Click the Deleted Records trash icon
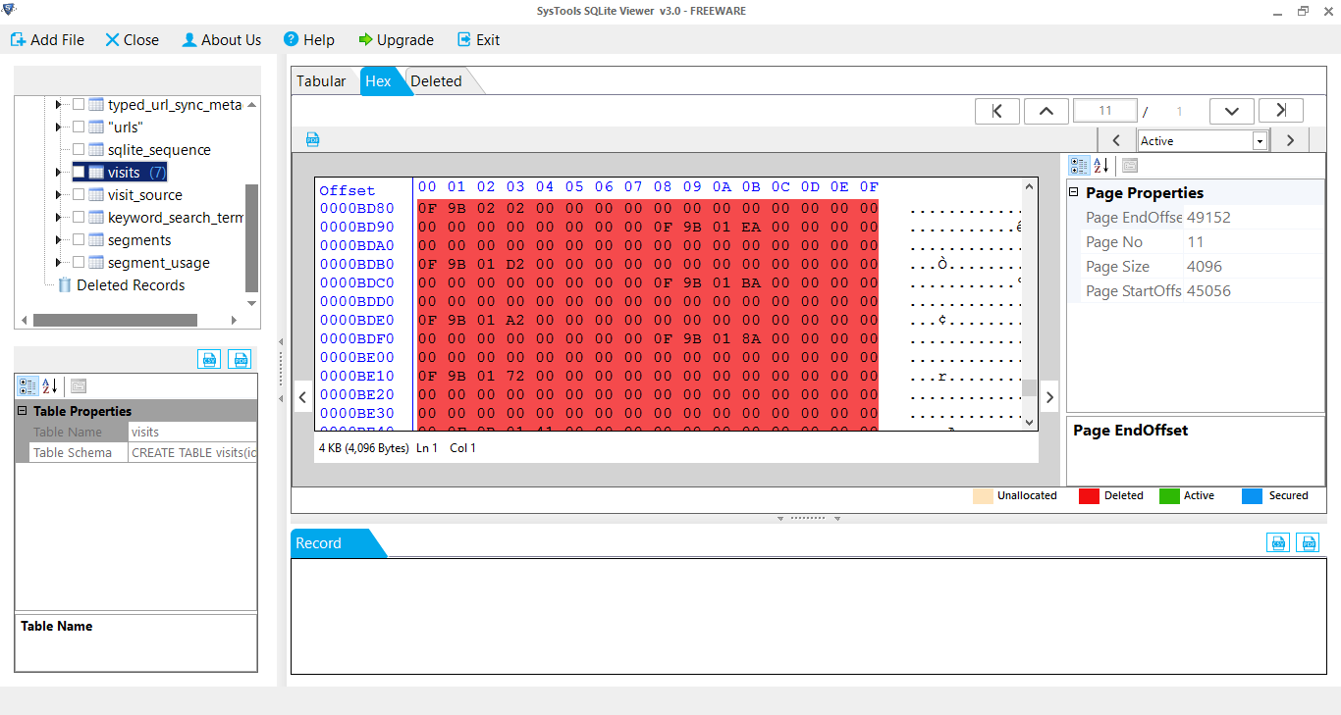 [x=65, y=285]
